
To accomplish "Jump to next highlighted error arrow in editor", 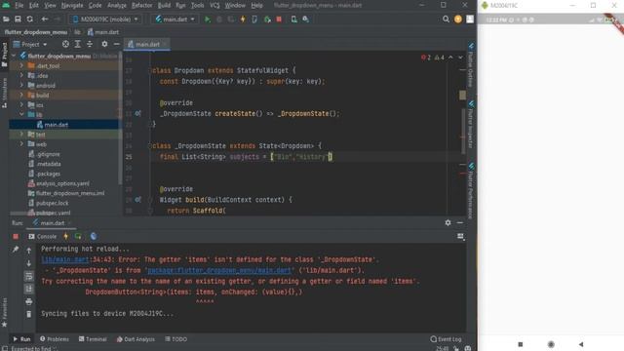I will tap(460, 58).
